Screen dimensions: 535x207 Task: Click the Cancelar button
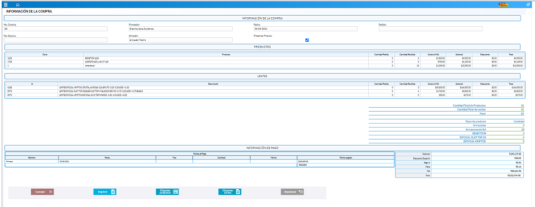coord(42,192)
